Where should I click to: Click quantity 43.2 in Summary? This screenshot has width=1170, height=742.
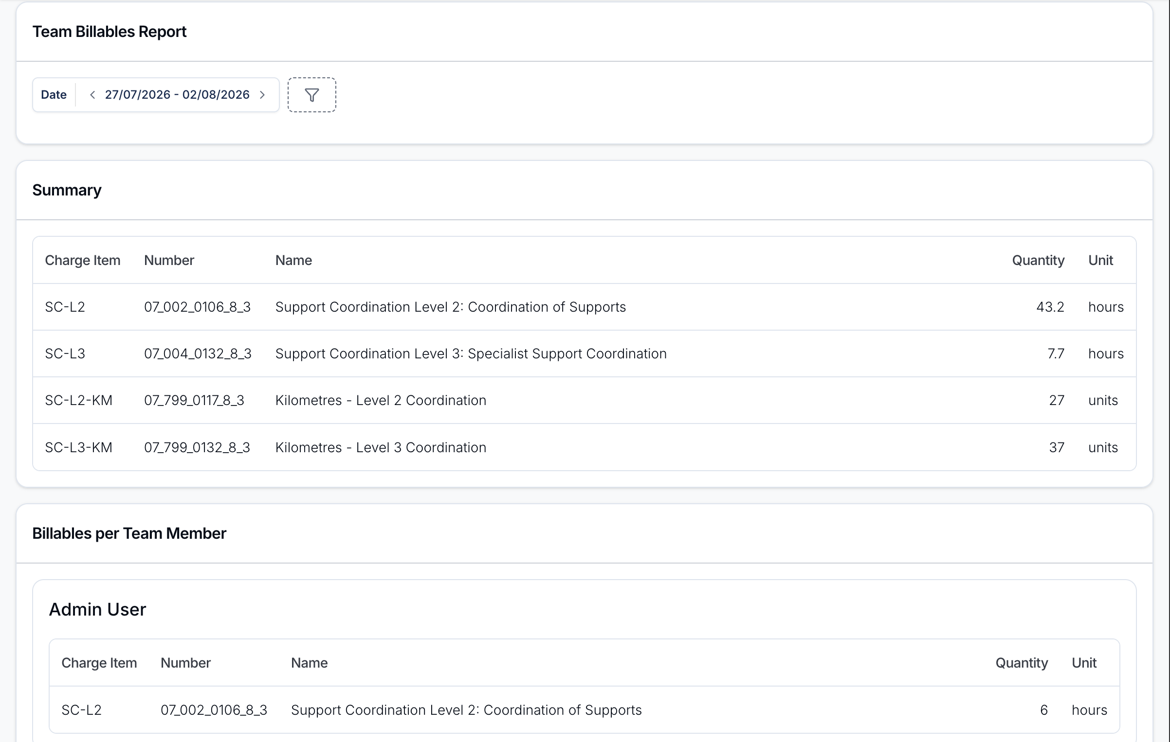coord(1050,307)
